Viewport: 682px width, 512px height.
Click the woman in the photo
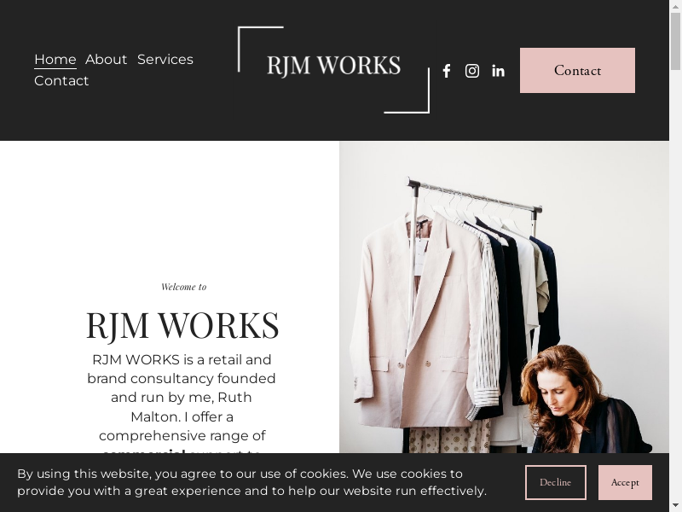[583, 400]
